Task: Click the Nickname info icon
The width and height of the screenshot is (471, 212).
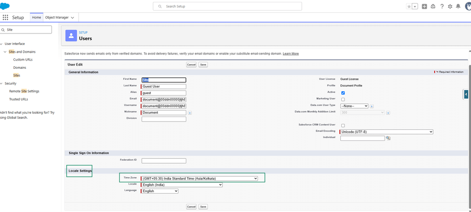Action: coord(190,113)
